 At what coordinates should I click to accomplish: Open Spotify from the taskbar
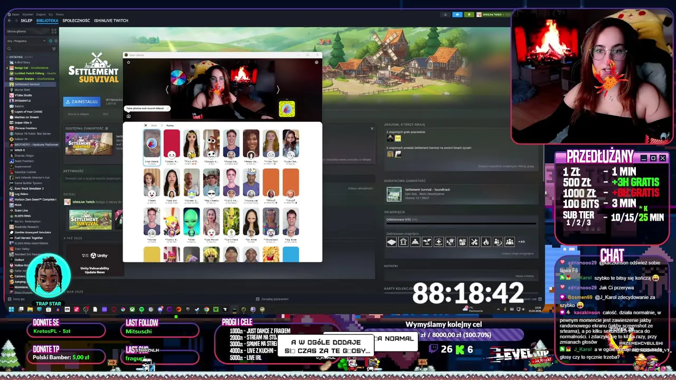point(142,309)
